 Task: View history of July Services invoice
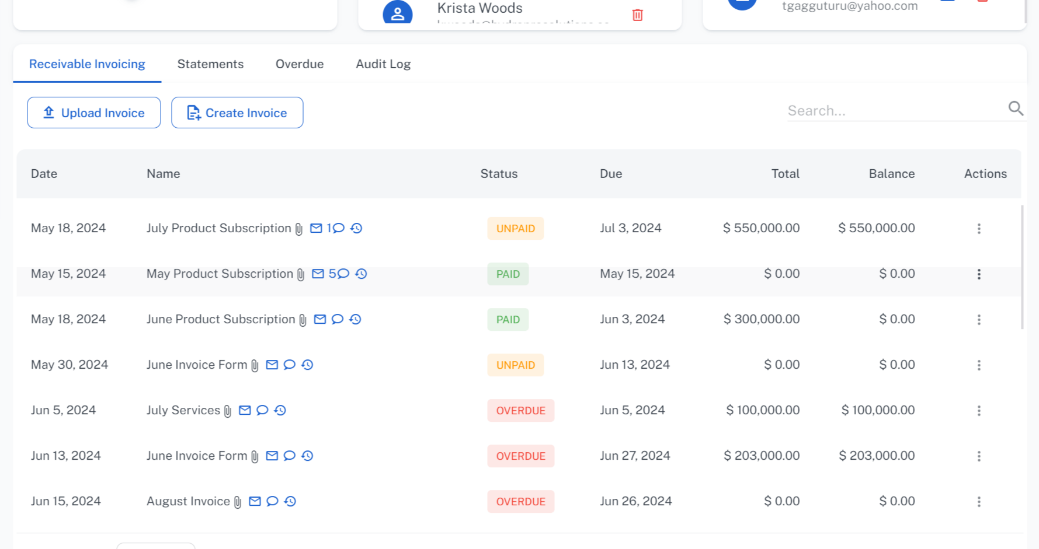pyautogui.click(x=280, y=410)
